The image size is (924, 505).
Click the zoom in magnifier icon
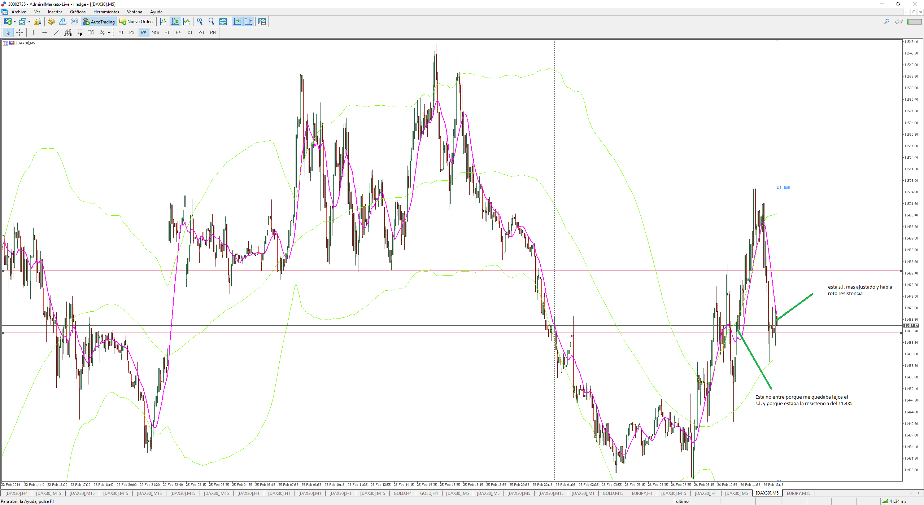tap(200, 22)
